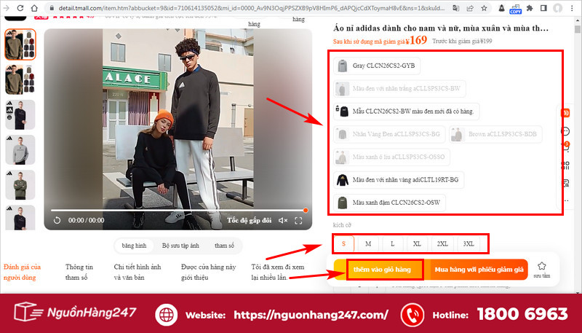This screenshot has height=333, width=582.
Task: Open the tham số tab
Action: pyautogui.click(x=224, y=246)
